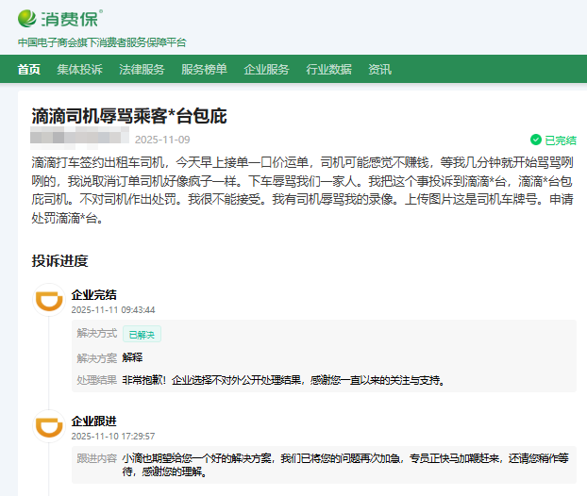Click the green 已完结 checkmark icon
587x496 pixels.
(536, 140)
